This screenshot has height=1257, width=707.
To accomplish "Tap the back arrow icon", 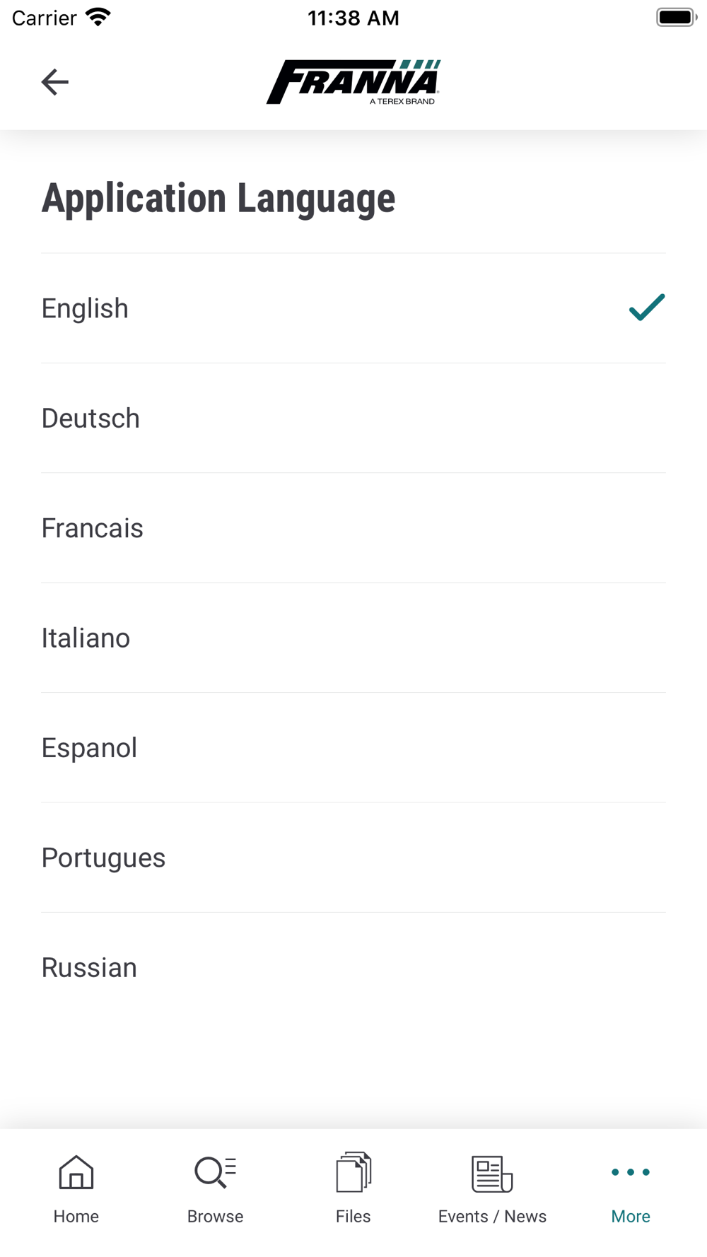I will [54, 82].
